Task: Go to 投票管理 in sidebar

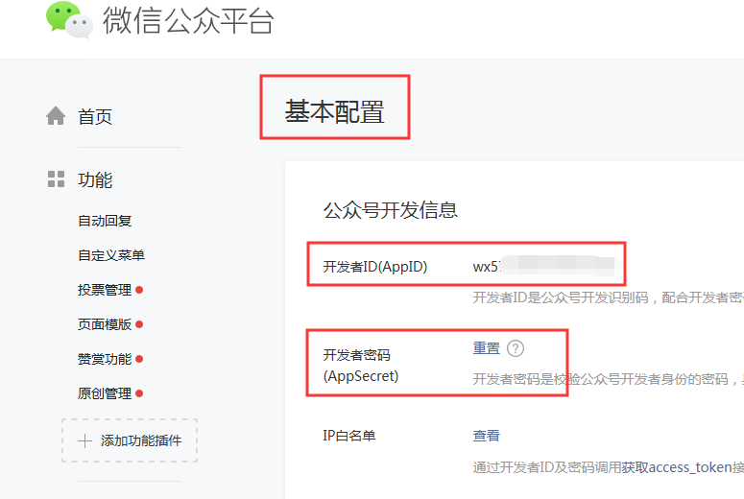Action: [x=105, y=290]
